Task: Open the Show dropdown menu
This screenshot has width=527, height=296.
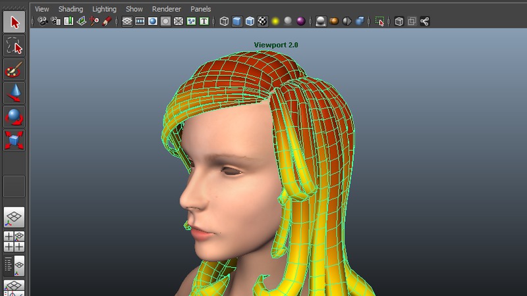Action: 134,9
